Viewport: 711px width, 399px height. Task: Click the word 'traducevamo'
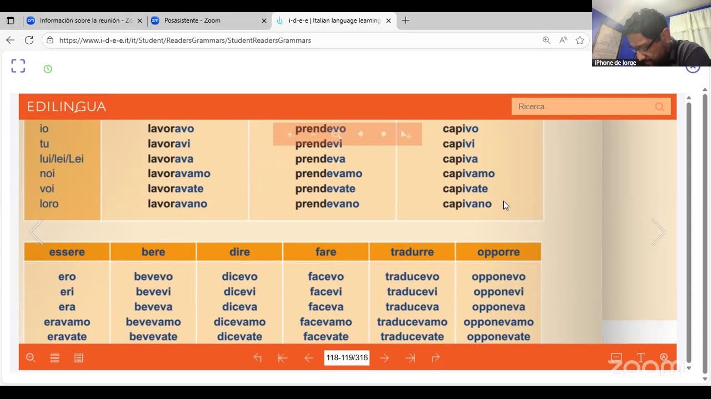[412, 321]
